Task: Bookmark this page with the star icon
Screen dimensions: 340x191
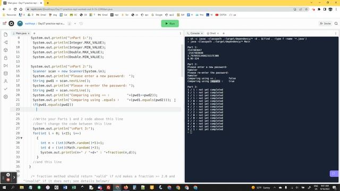Action: (307, 10)
